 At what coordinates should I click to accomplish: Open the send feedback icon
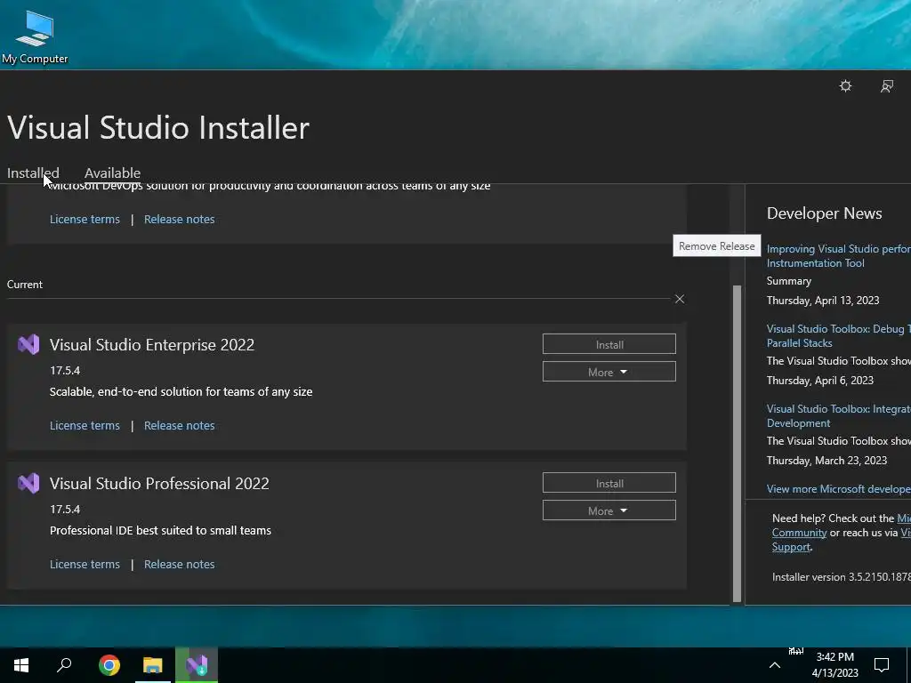(887, 86)
